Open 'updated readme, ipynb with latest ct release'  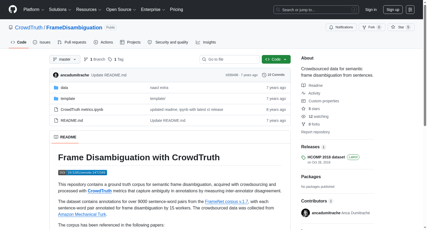(187, 110)
